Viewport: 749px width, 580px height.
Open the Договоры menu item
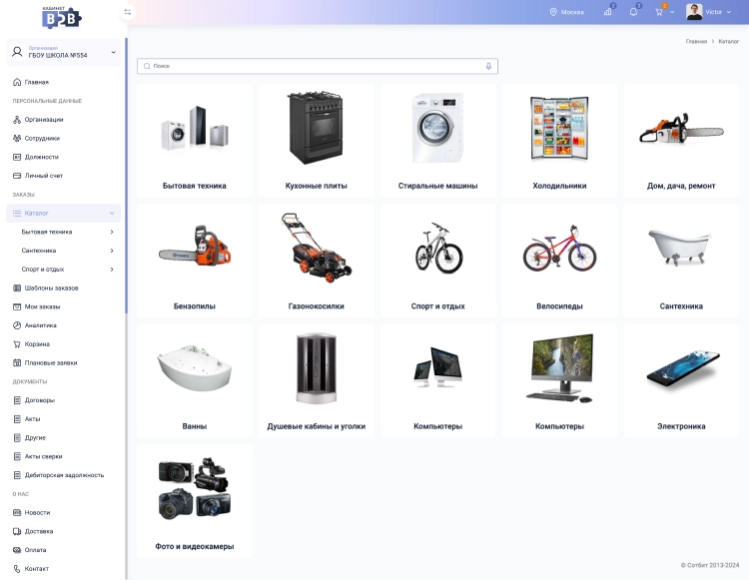(40, 400)
